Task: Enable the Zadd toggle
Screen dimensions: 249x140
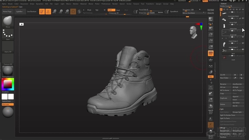Action: pos(111,10)
